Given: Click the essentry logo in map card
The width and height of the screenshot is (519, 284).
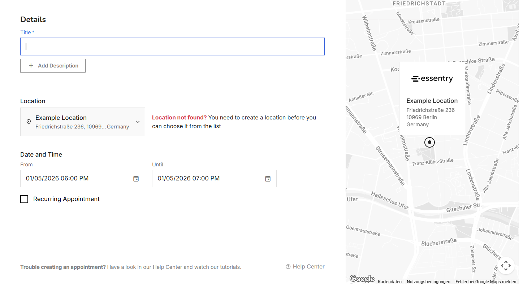Looking at the screenshot, I should (432, 79).
